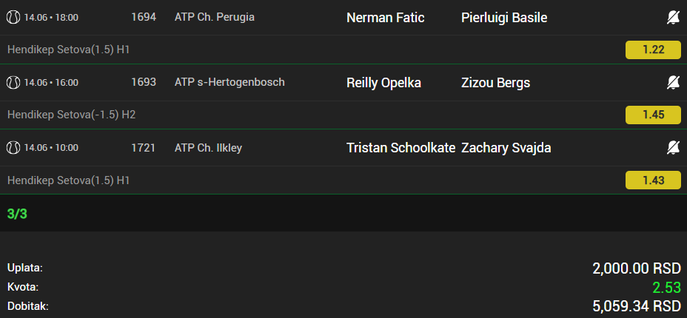Click the tennis ball icon for s-Hertogenbosch match
This screenshot has height=318, width=687.
(13, 82)
